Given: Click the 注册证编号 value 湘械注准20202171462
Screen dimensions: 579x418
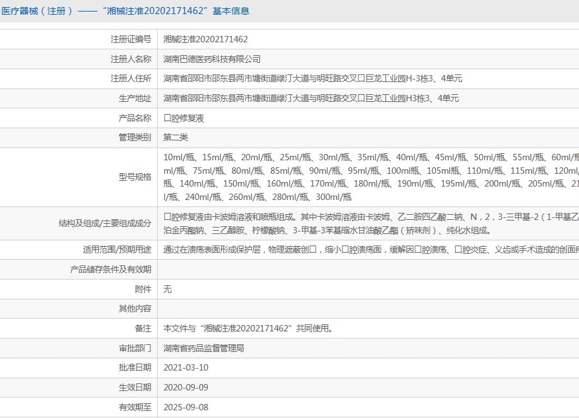Looking at the screenshot, I should coord(206,39).
